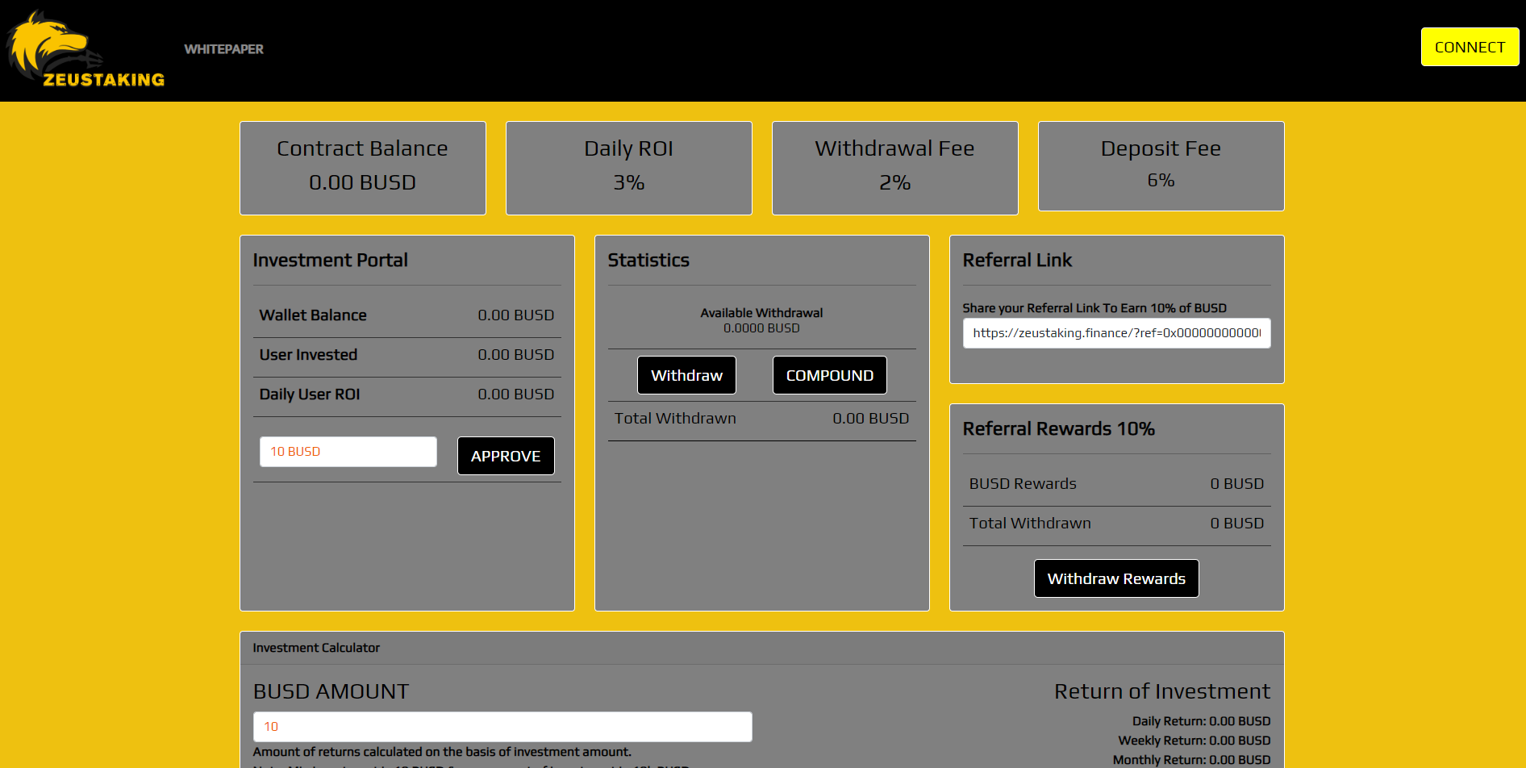Click the Deposit Fee 6% card

coord(1161,166)
